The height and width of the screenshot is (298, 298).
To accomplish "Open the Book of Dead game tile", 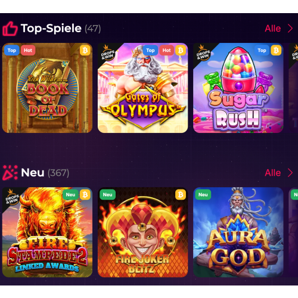I will pyautogui.click(x=47, y=88).
